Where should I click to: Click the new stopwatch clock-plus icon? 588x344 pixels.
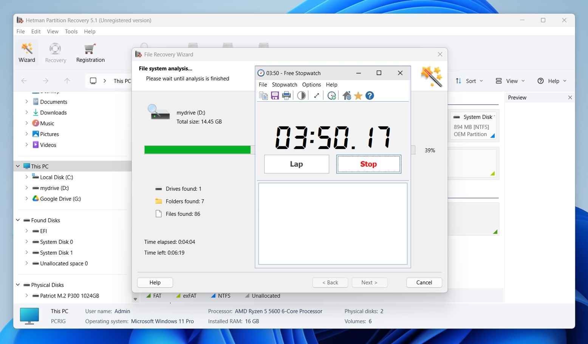pyautogui.click(x=331, y=96)
